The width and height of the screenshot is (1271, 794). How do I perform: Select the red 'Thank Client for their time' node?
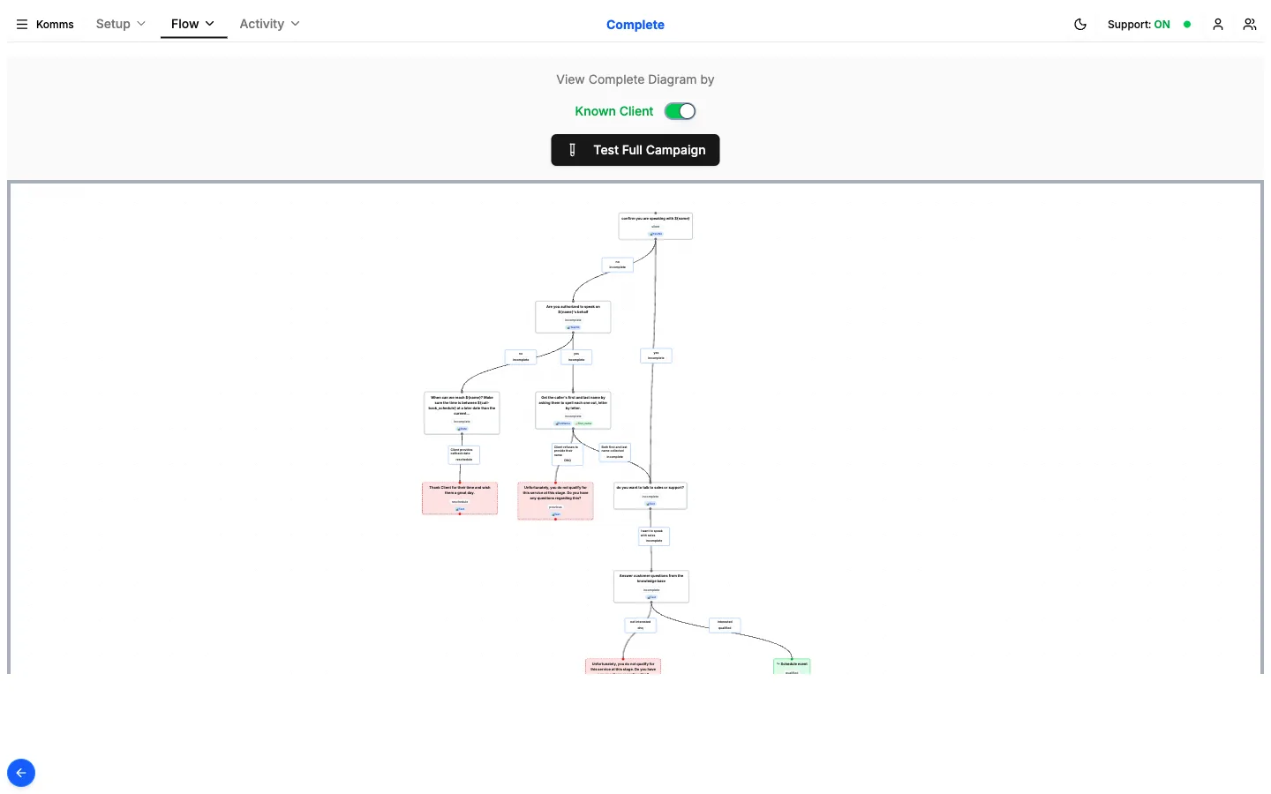pyautogui.click(x=460, y=498)
